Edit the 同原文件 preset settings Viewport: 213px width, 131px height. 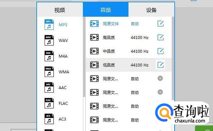(x=160, y=24)
